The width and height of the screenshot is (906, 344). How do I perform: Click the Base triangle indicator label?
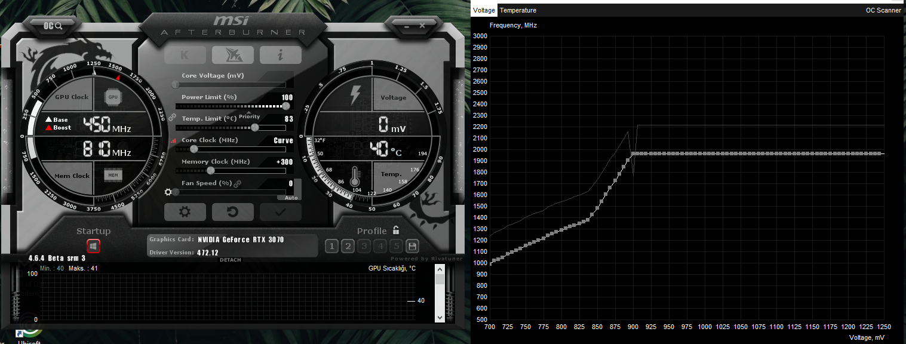click(x=57, y=119)
